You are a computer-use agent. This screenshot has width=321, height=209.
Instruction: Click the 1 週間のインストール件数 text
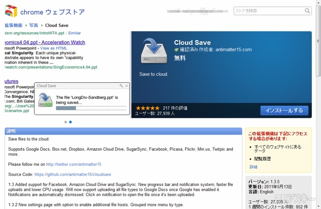278,207
